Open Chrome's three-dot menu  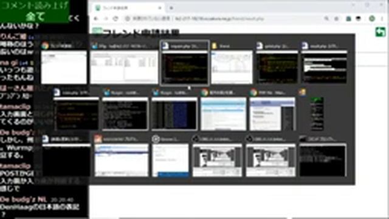click(x=382, y=19)
